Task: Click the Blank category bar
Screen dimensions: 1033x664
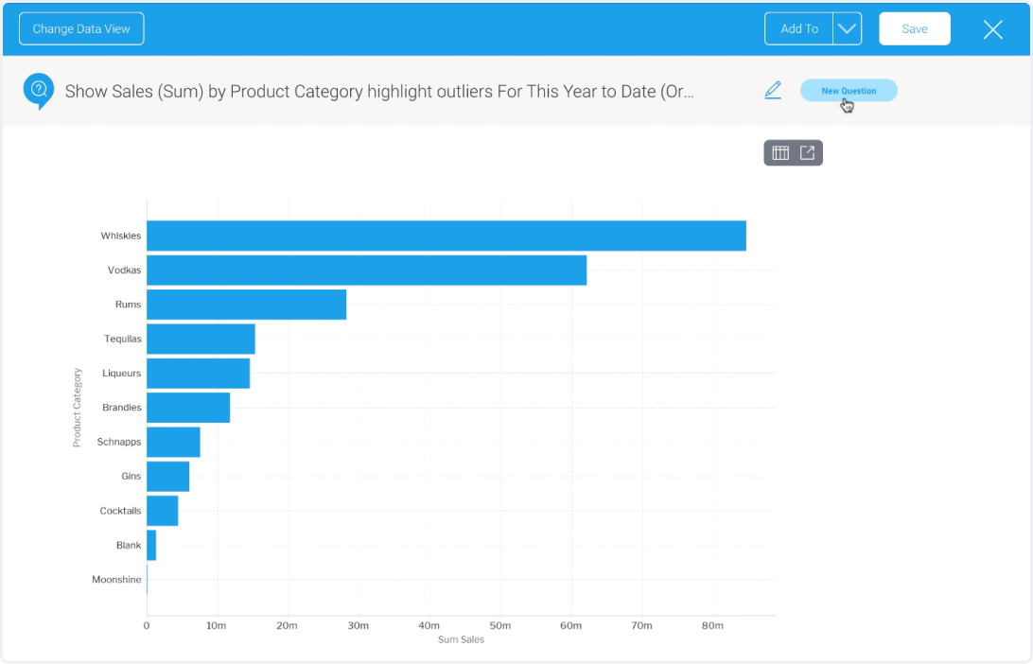Action: (x=150, y=545)
